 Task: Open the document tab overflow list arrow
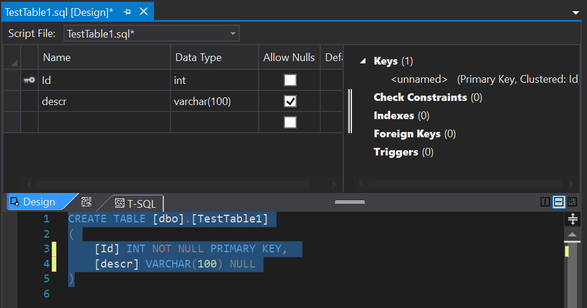(x=575, y=12)
